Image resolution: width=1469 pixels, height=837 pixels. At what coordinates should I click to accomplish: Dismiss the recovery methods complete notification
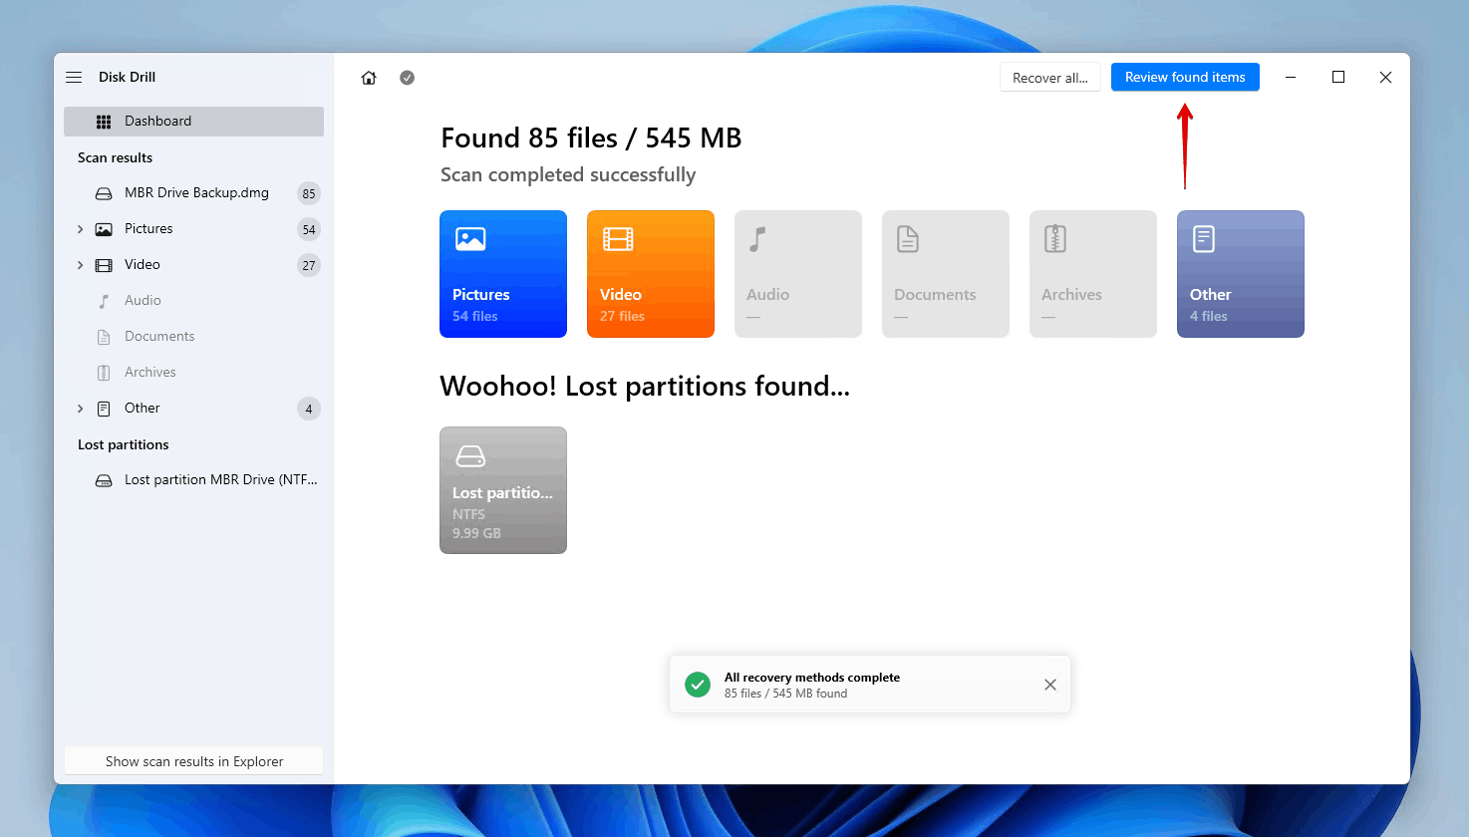point(1050,685)
